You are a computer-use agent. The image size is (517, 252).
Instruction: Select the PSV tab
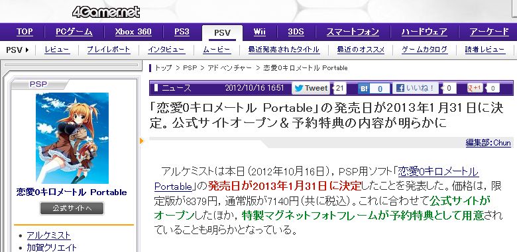coord(222,33)
